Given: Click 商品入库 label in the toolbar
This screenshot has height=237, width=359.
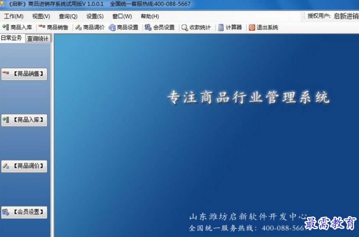Looking at the screenshot, I should [21, 28].
